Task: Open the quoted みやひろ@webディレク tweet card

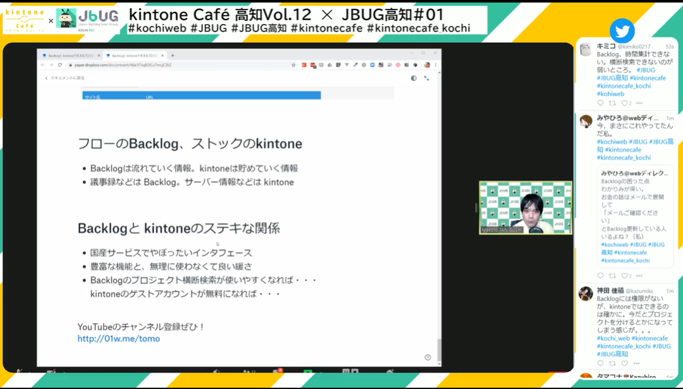Action: 636,216
